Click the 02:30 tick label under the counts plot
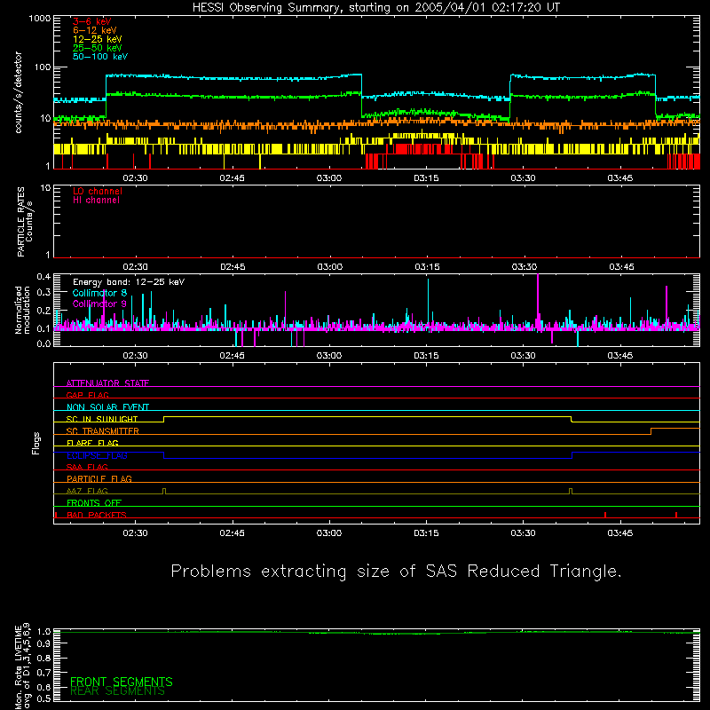 (136, 178)
